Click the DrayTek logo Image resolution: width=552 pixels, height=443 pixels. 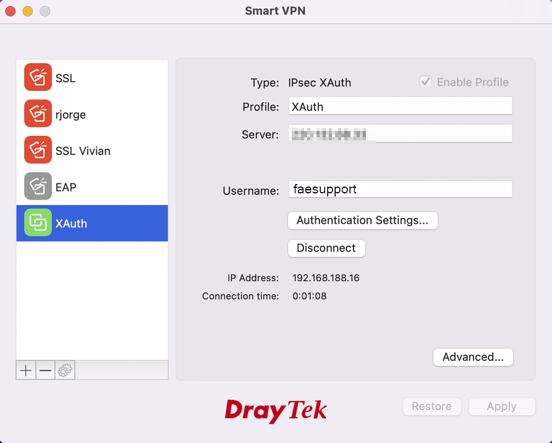click(x=276, y=410)
